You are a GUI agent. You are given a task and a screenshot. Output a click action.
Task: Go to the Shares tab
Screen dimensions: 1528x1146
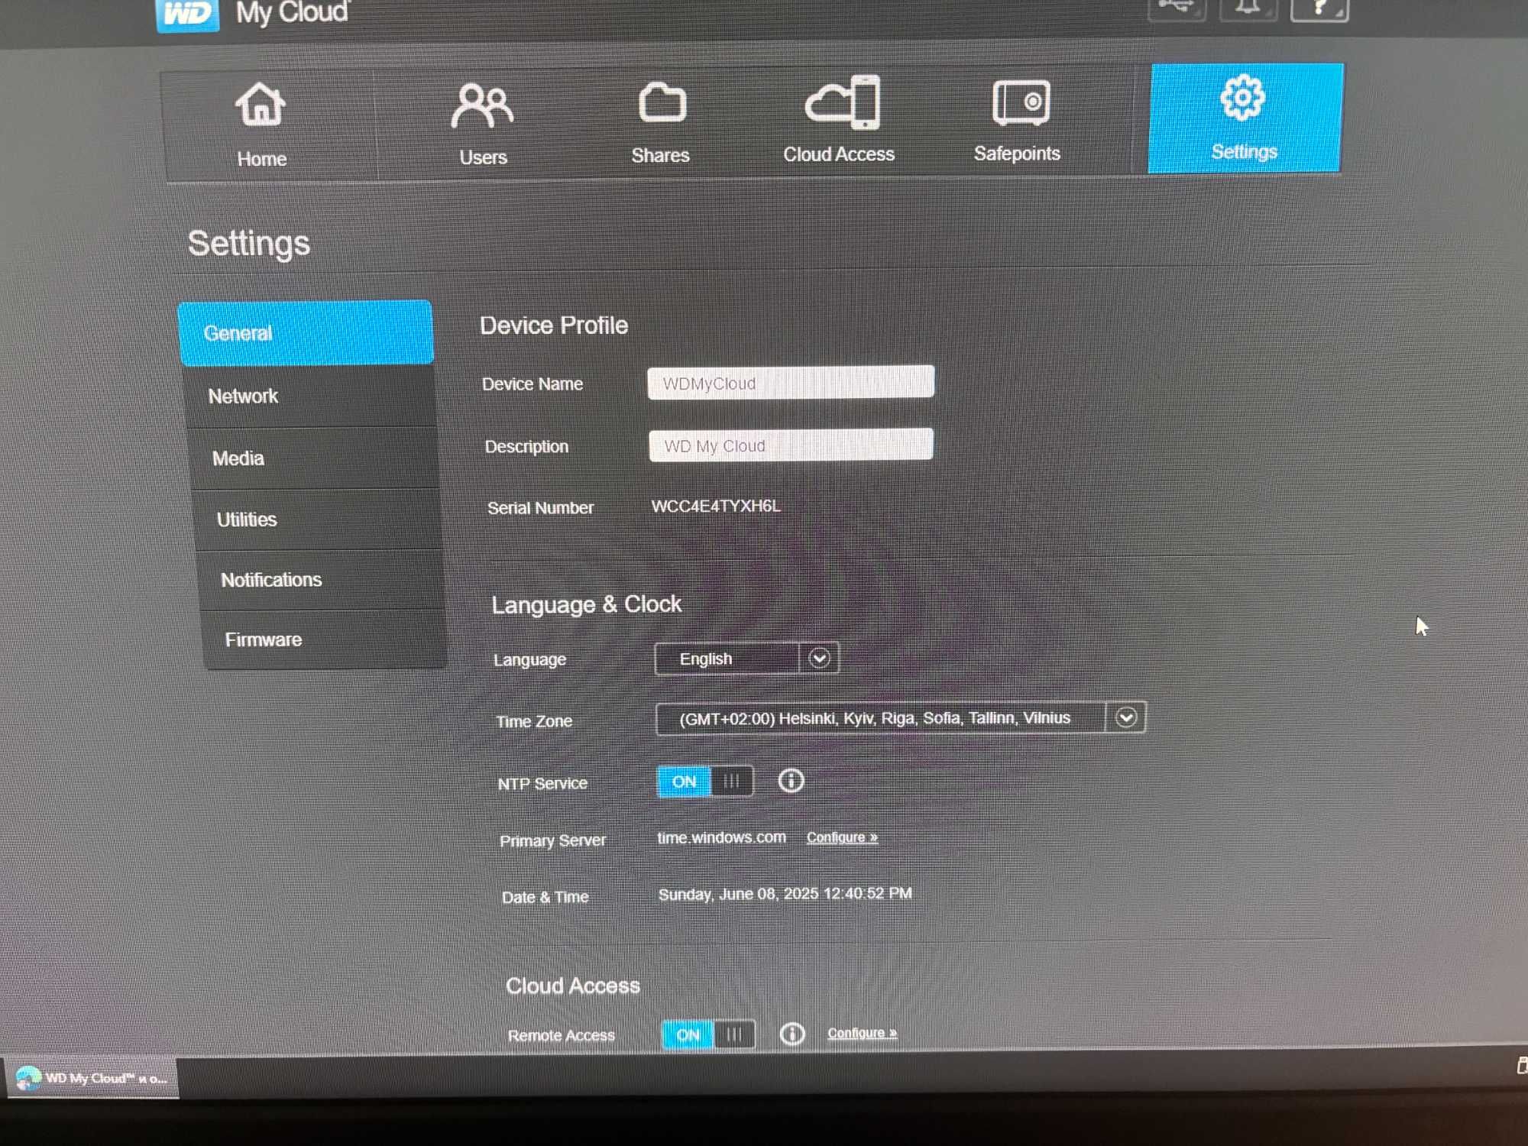pyautogui.click(x=661, y=124)
